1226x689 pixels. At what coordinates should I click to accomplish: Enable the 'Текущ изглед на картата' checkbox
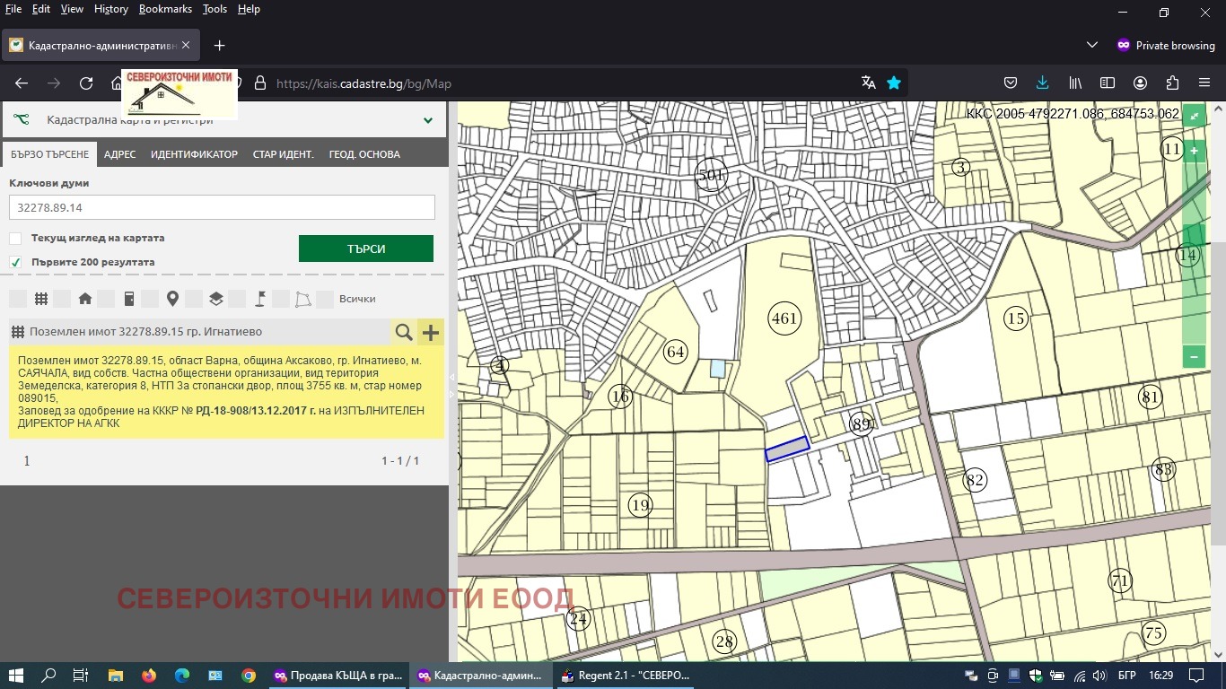[15, 239]
